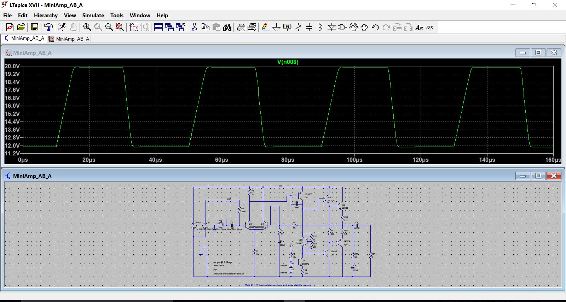Open a file using the folder icon
The width and height of the screenshot is (566, 302).
(21, 27)
